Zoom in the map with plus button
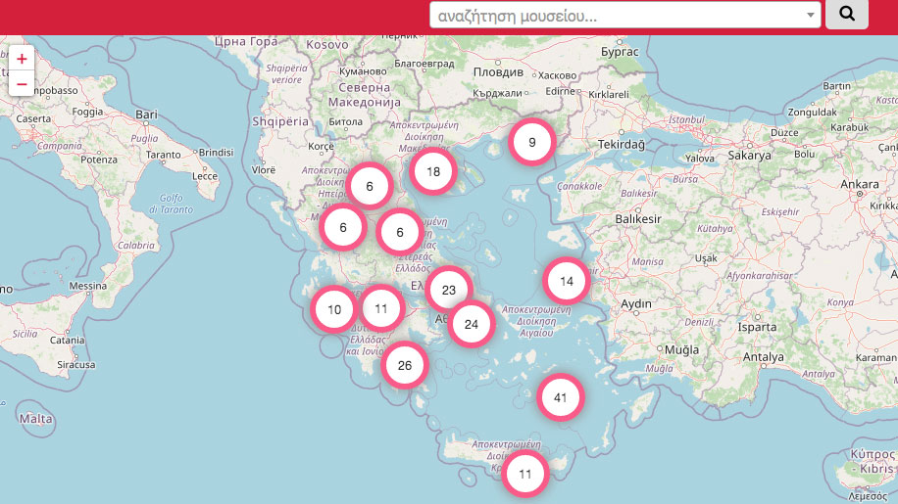 (x=22, y=59)
